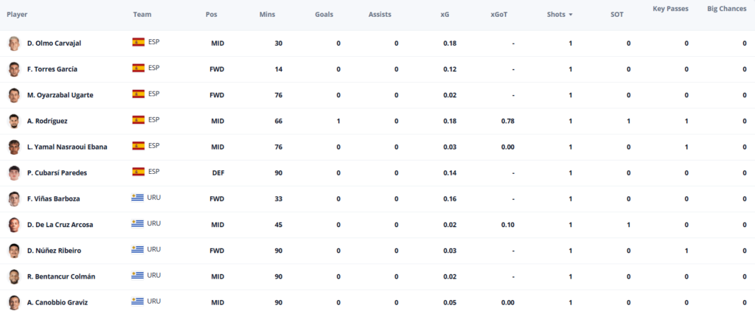Open D. De La Cruz Arcosa profile

click(x=60, y=224)
